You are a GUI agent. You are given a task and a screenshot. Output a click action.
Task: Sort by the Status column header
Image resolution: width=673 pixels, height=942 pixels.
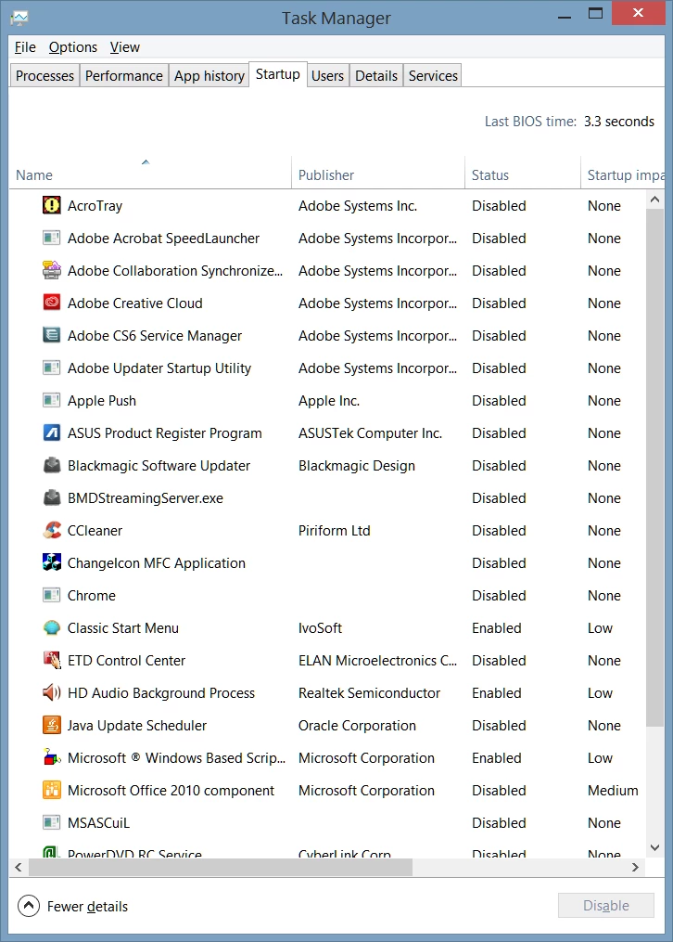pyautogui.click(x=523, y=173)
